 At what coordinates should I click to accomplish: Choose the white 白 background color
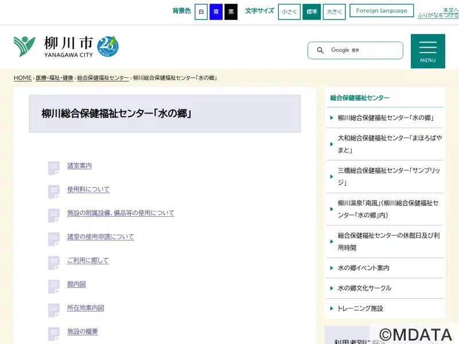pos(201,12)
